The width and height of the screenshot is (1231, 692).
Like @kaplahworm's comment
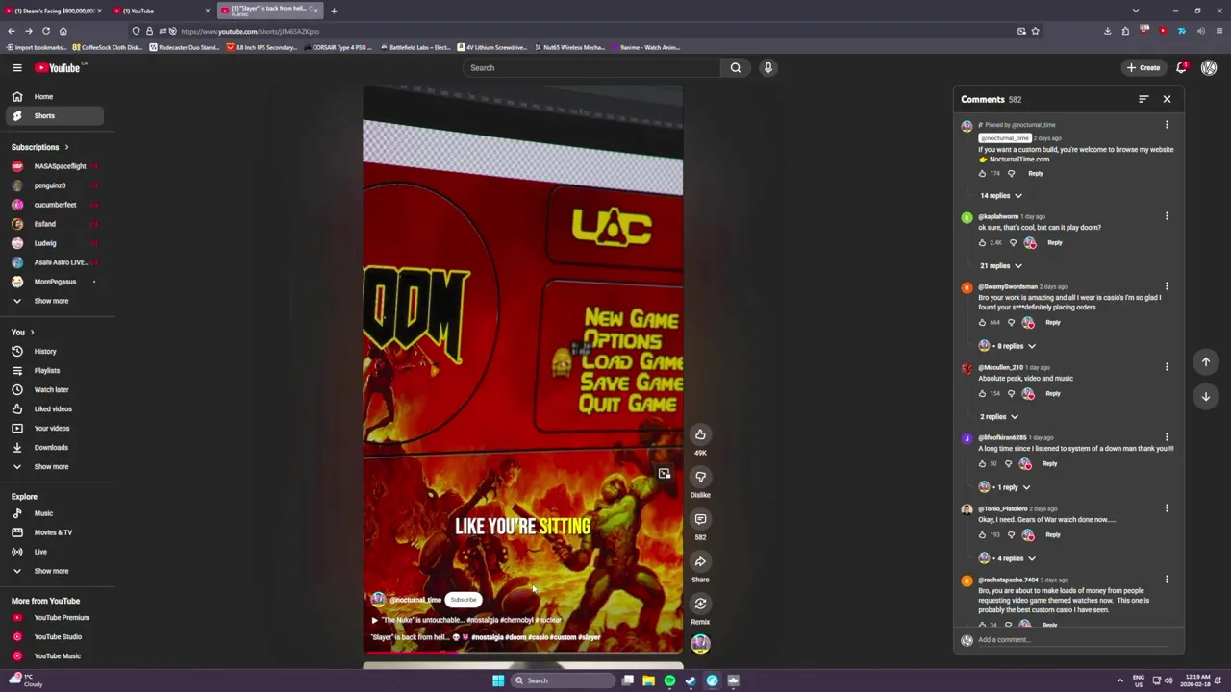point(983,243)
